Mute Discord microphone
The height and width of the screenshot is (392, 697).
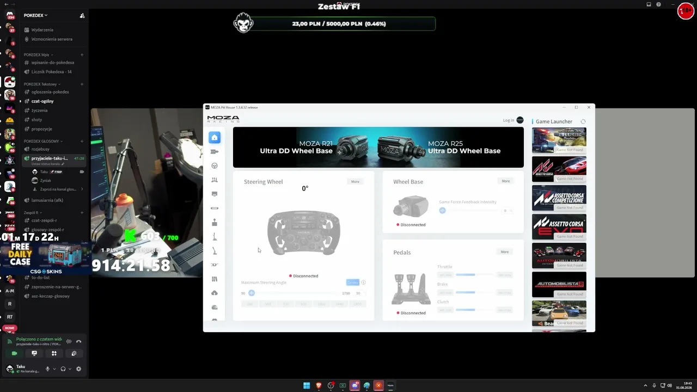(47, 369)
